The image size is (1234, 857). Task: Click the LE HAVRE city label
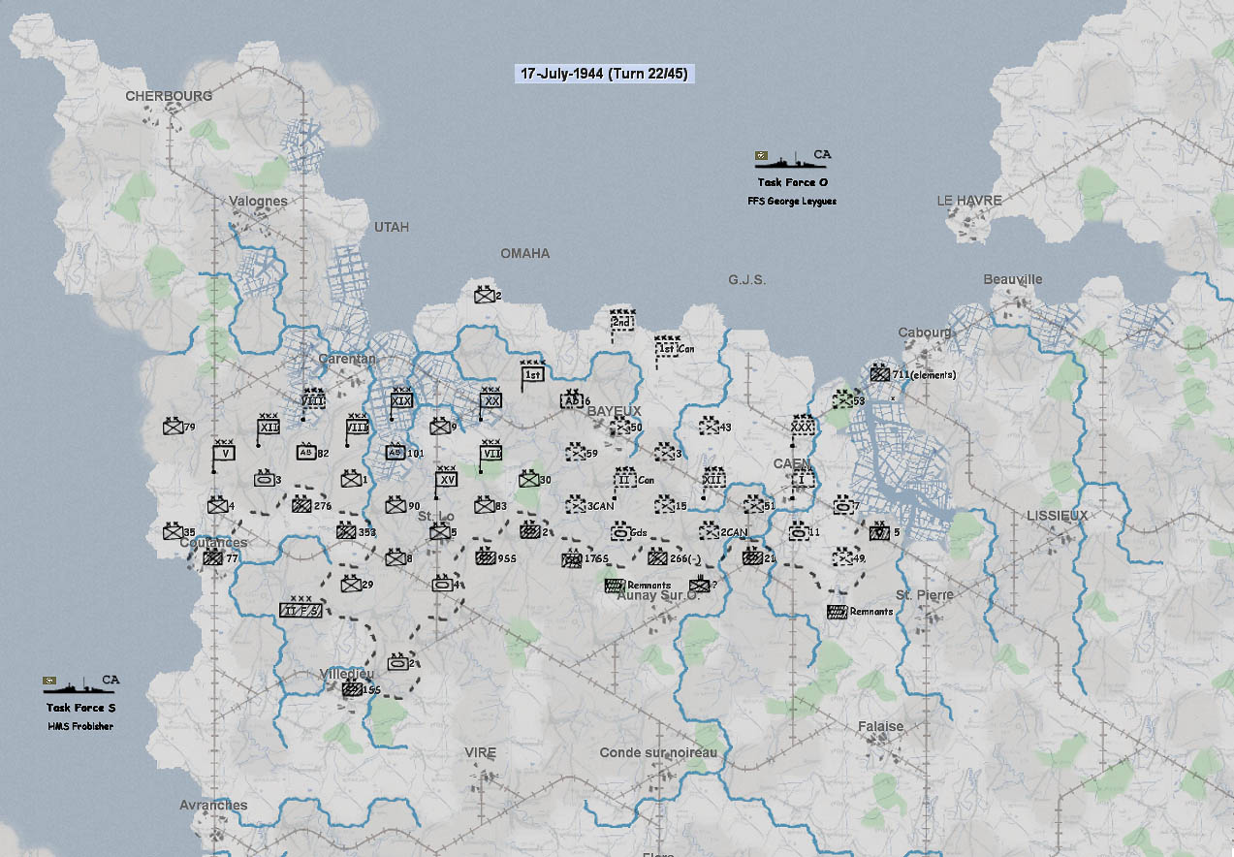(969, 201)
